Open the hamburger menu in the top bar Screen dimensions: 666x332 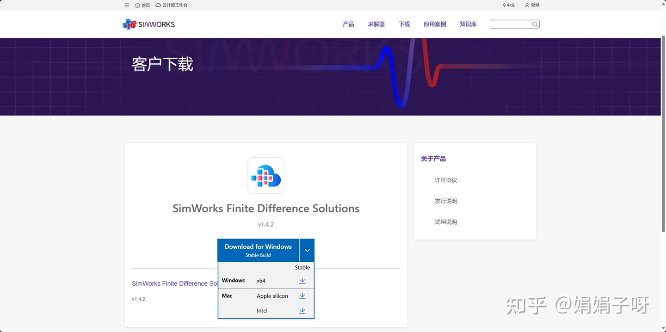coord(126,5)
